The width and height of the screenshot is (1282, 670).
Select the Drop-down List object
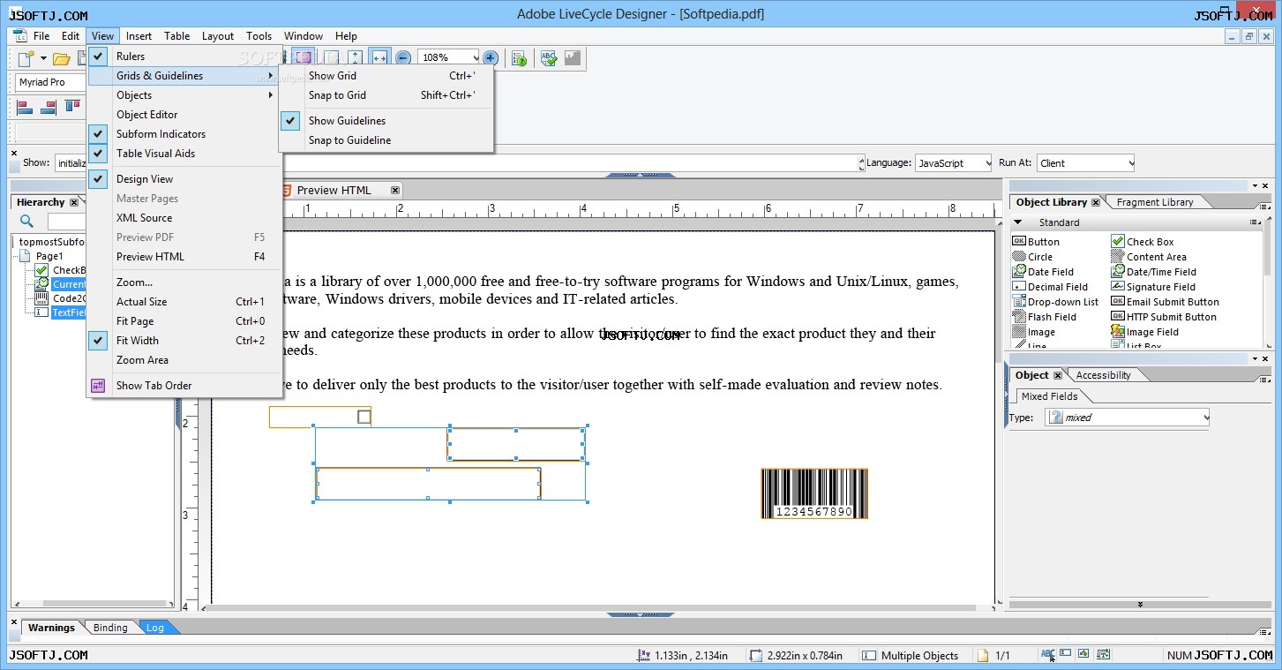tap(1055, 302)
